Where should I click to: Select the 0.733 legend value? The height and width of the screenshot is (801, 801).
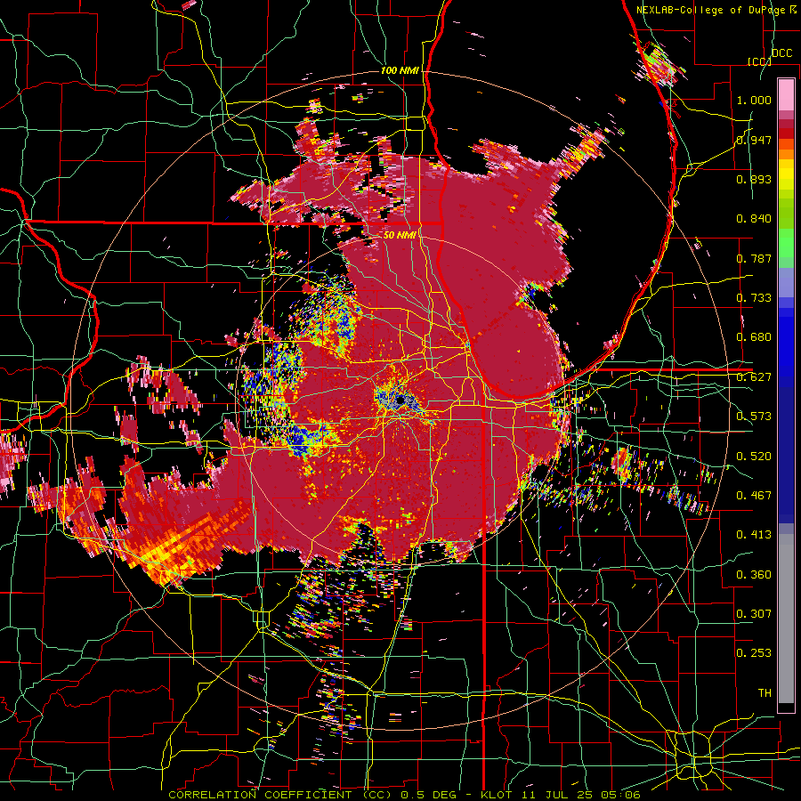pos(754,298)
